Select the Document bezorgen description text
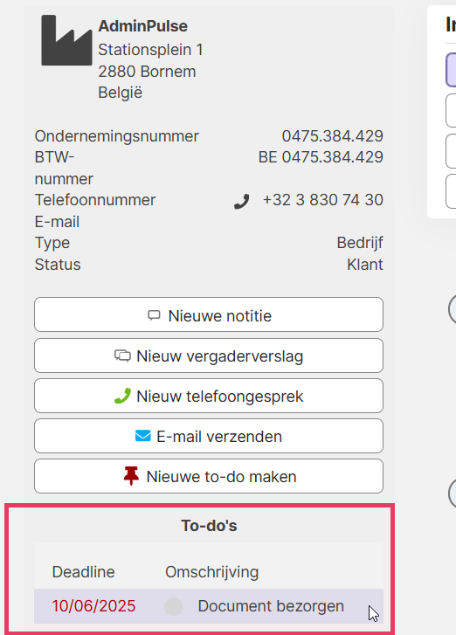The image size is (456, 635). 271,606
